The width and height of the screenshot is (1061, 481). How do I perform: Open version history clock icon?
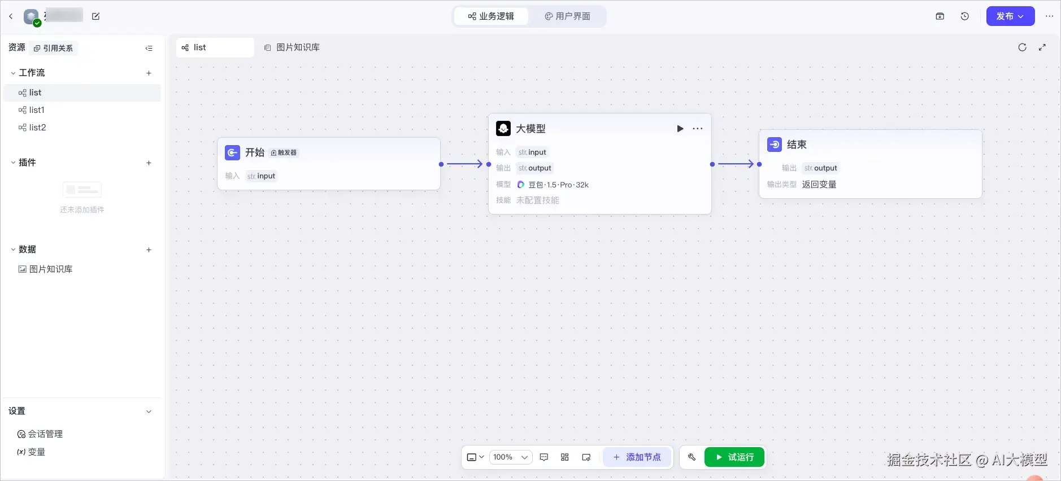[965, 16]
